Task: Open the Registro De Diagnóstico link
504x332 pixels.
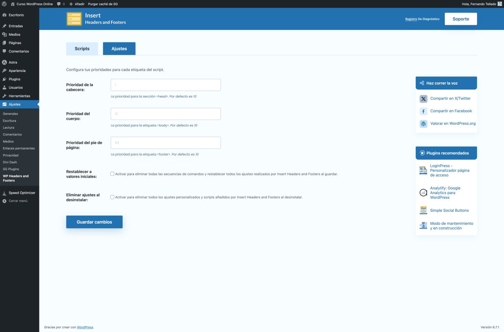Action: tap(422, 19)
